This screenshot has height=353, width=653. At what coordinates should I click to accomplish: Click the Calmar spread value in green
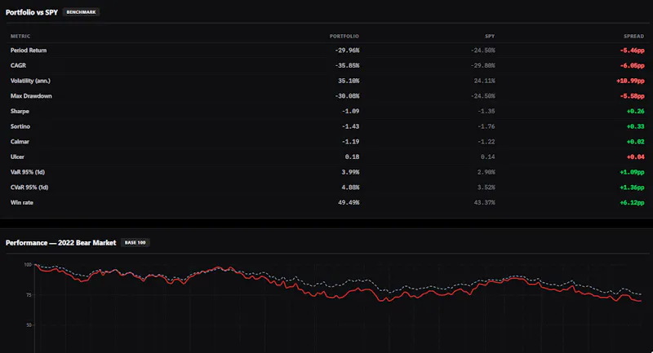(636, 141)
